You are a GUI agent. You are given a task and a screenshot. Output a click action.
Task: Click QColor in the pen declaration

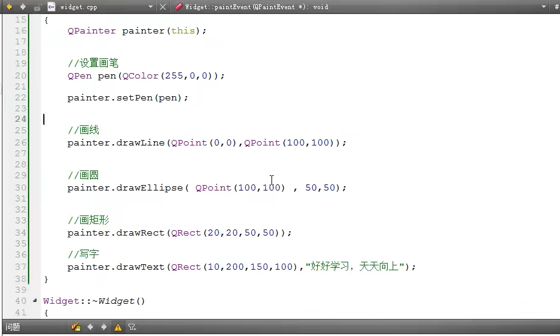141,75
